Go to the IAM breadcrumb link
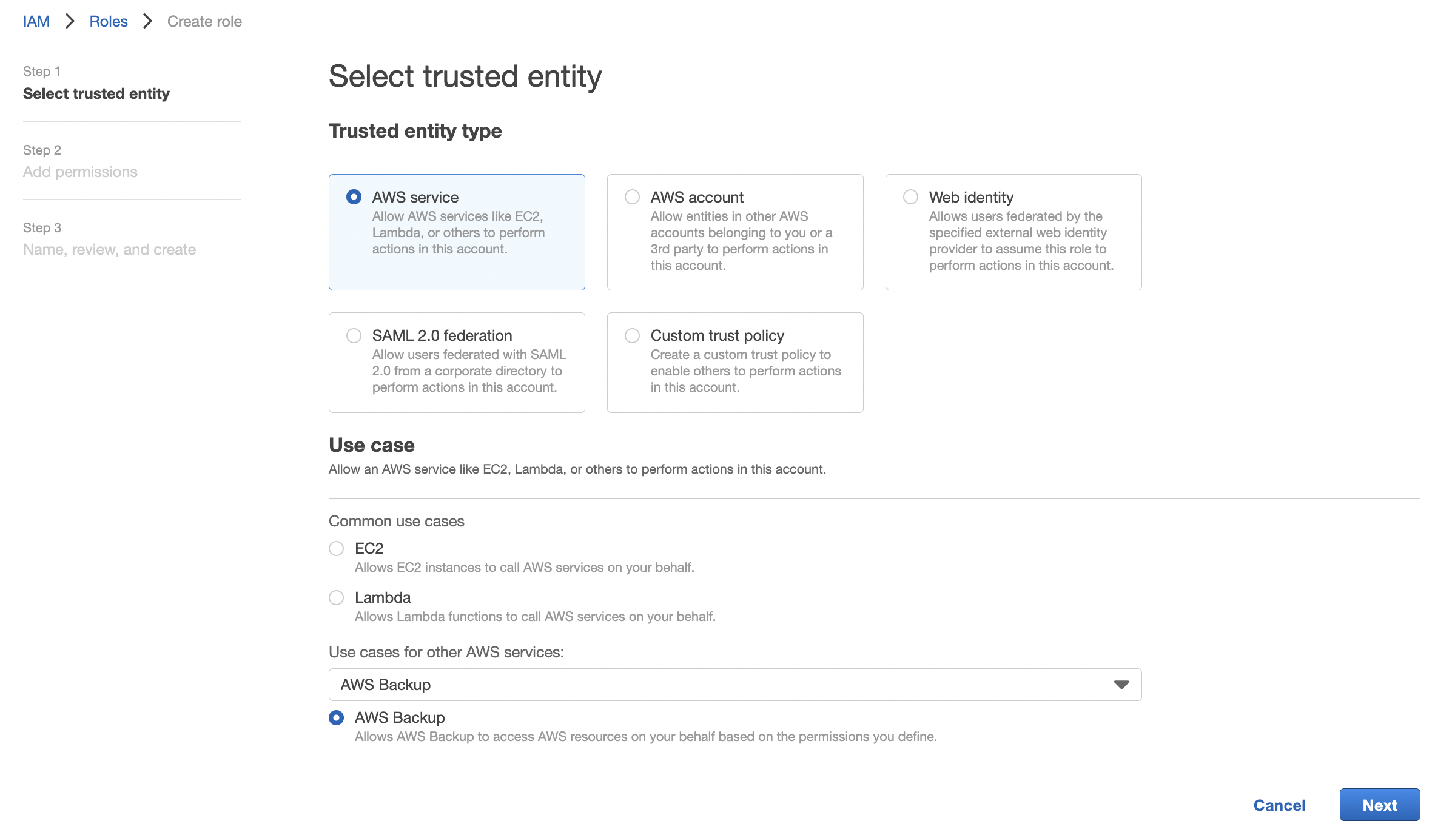The height and width of the screenshot is (832, 1435). click(x=36, y=21)
